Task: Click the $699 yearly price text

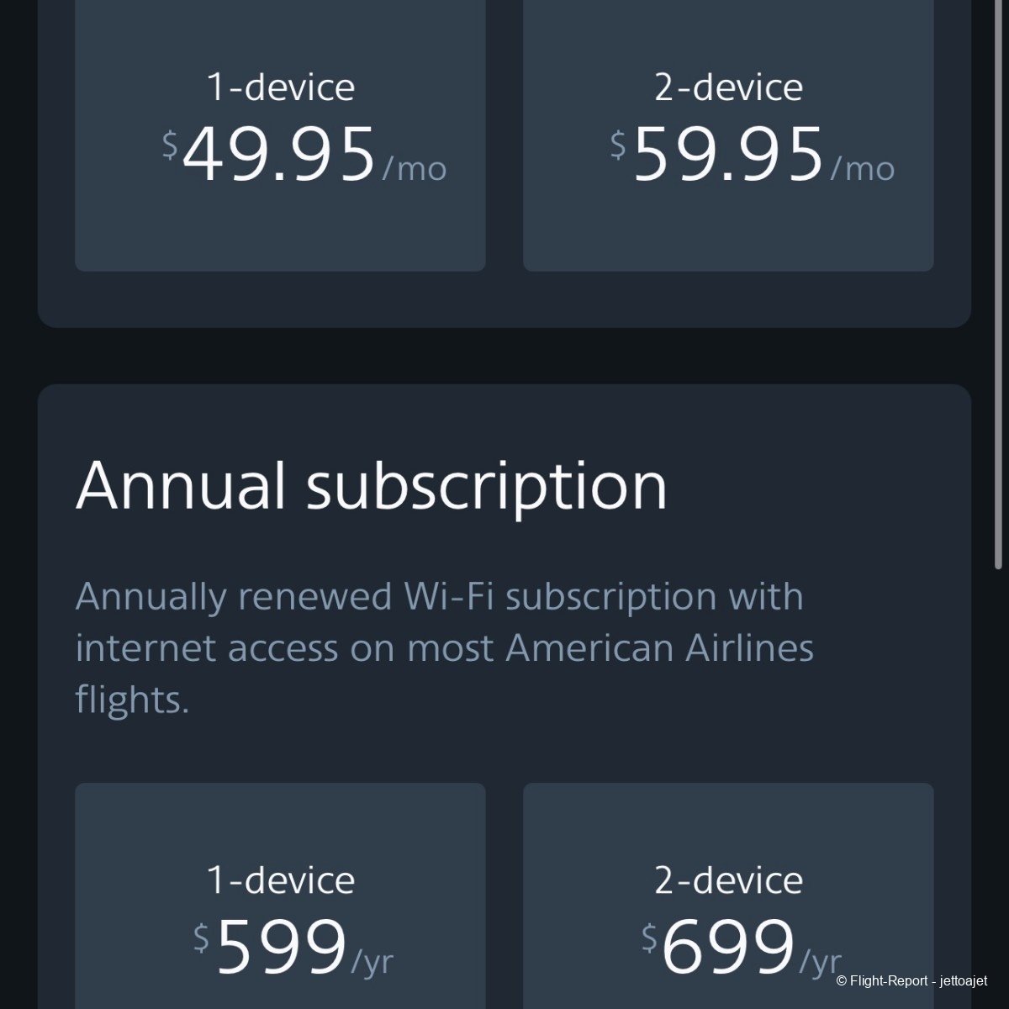Action: (x=719, y=947)
